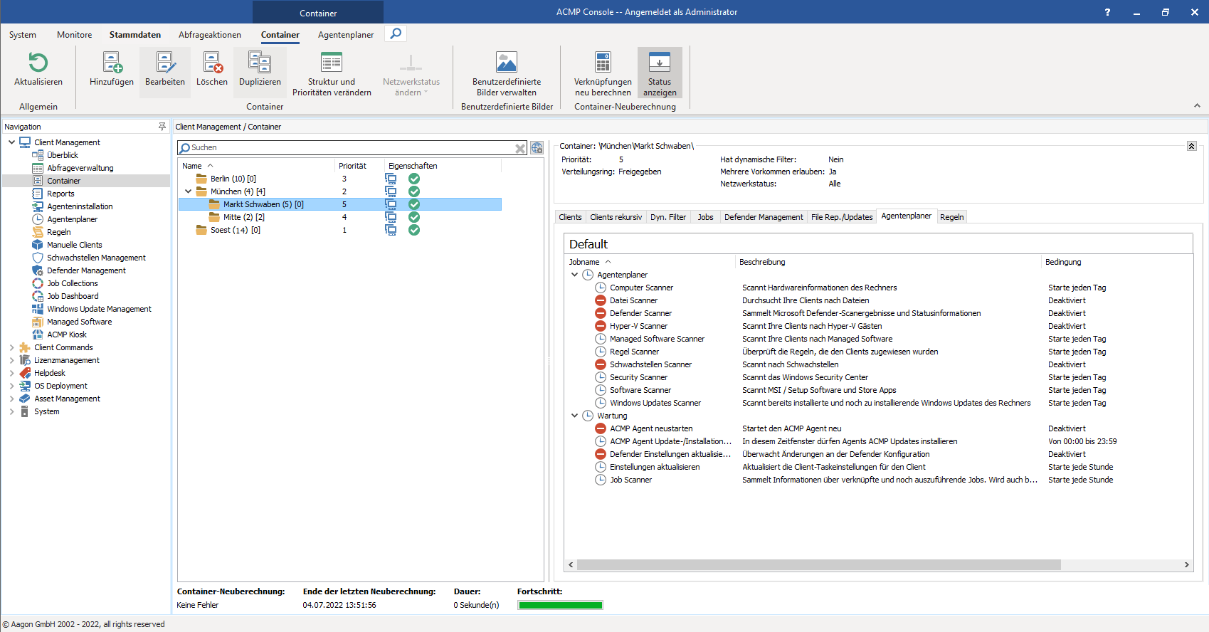Select the deactivated Datei Scanner job

[x=633, y=300]
